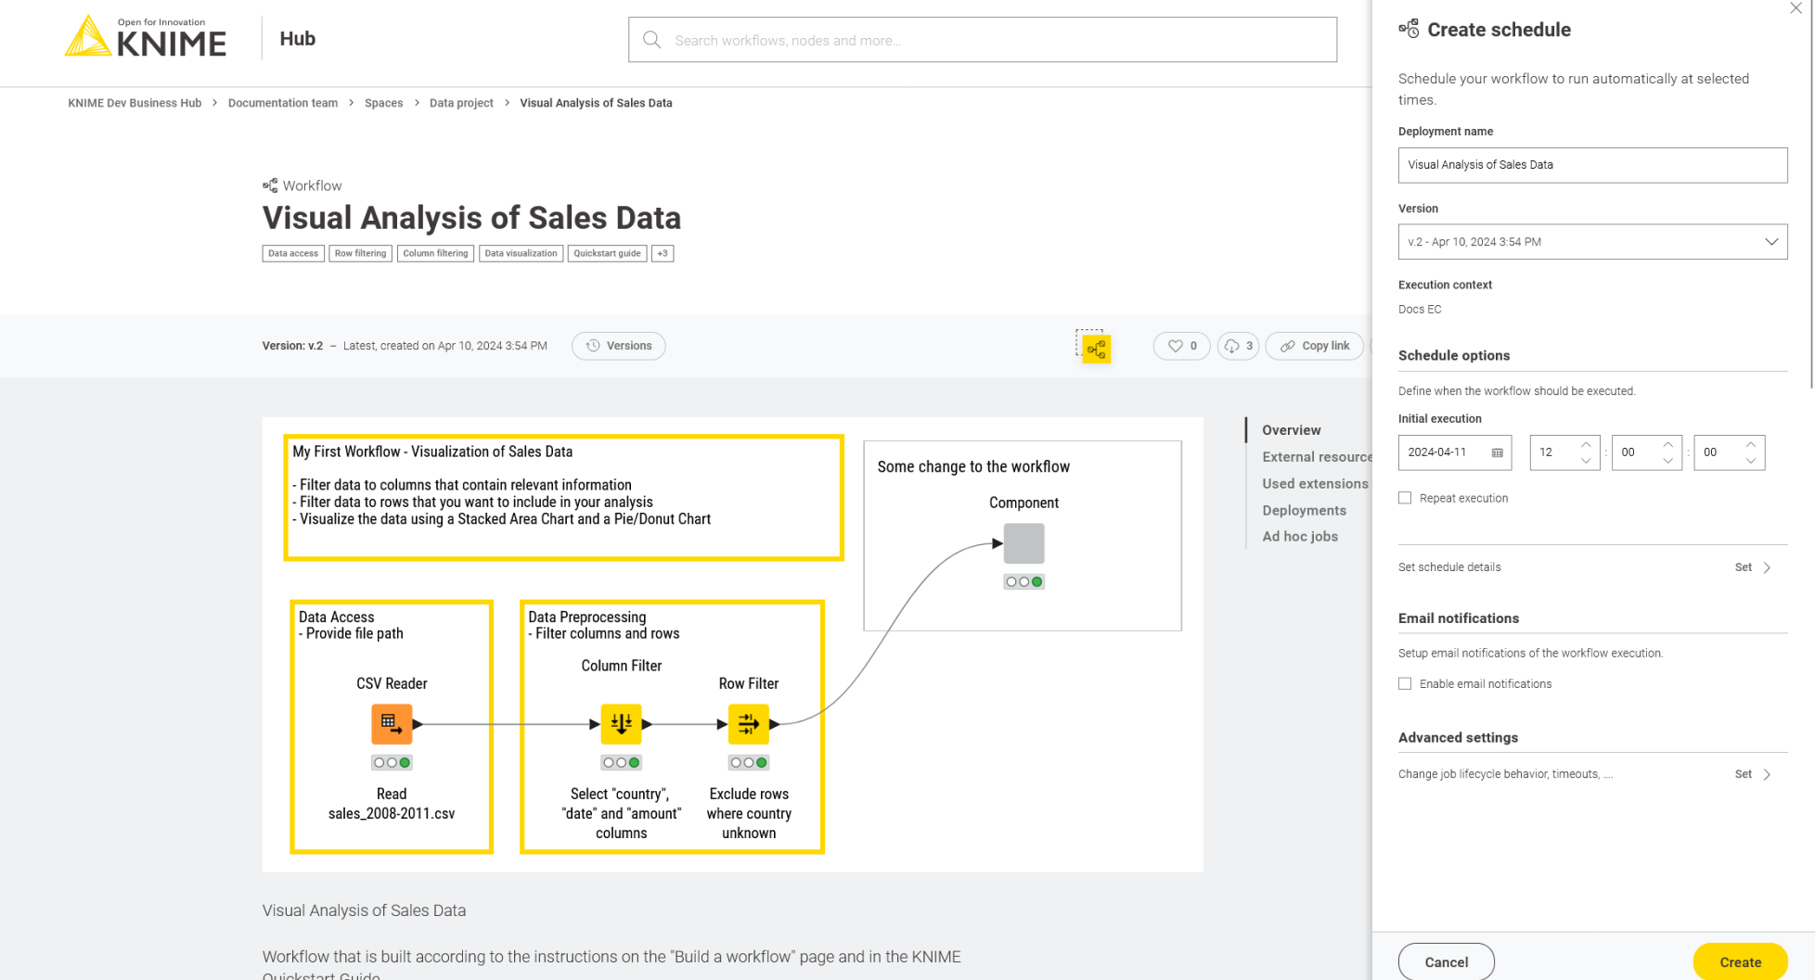Image resolution: width=1815 pixels, height=980 pixels.
Task: Cancel the schedule creation
Action: click(1446, 961)
